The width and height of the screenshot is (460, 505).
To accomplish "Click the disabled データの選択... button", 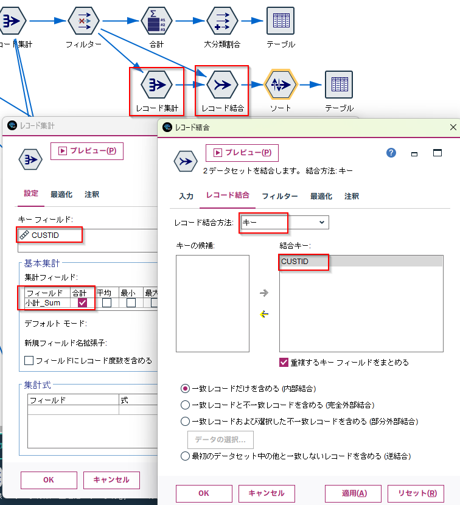I will tap(220, 440).
